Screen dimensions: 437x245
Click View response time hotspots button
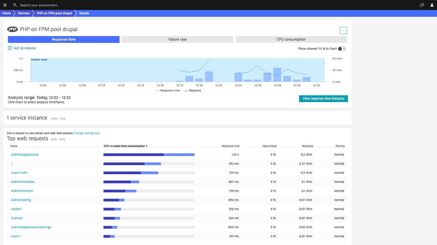point(323,99)
